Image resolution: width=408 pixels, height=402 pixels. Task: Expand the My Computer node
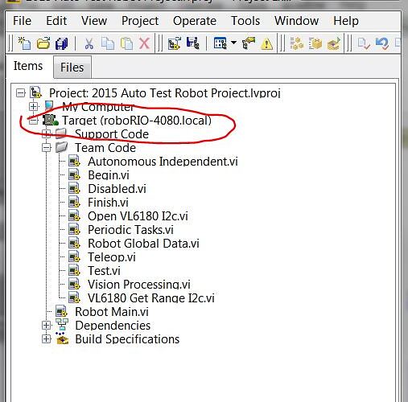34,107
